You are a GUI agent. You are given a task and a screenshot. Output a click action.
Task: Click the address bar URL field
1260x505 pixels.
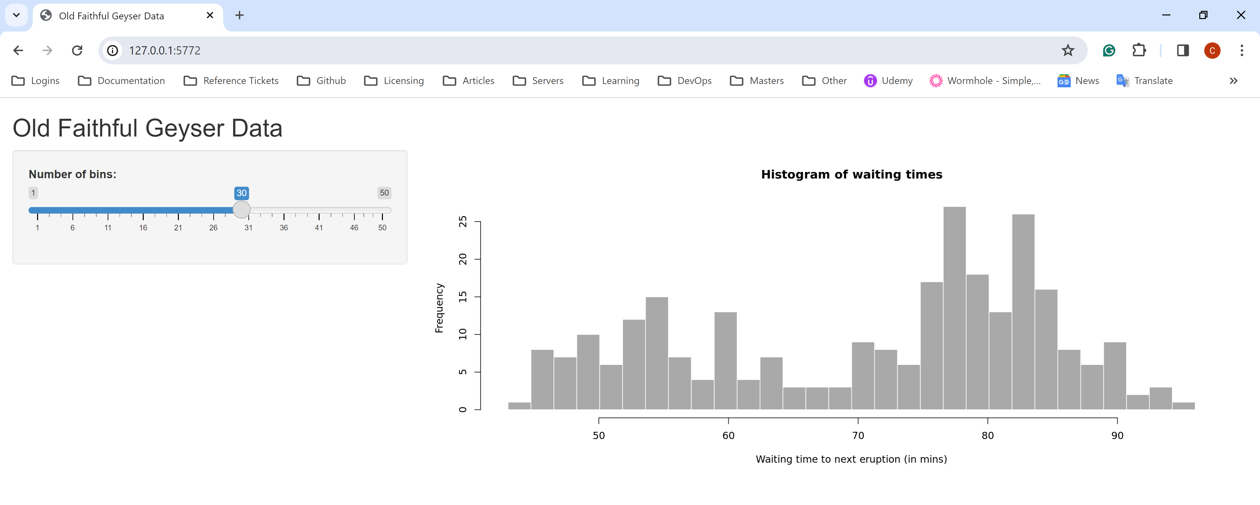coord(587,51)
